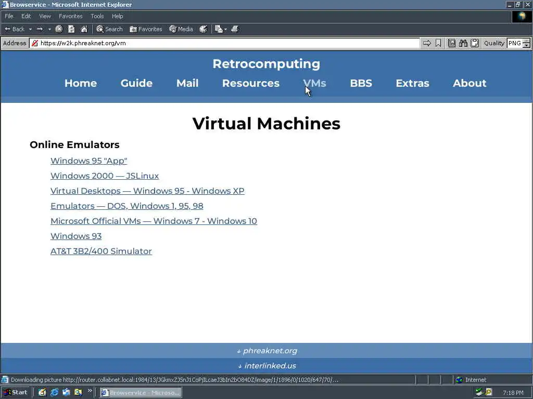The width and height of the screenshot is (533, 399).
Task: Open the Media toolbar button
Action: coord(181,29)
